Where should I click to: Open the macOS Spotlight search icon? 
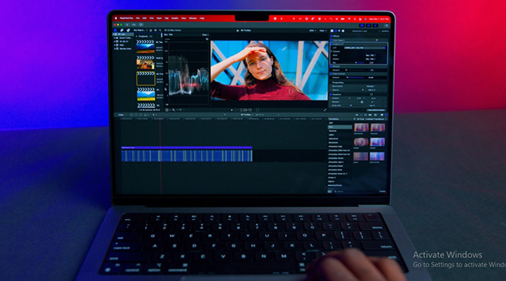pos(355,18)
